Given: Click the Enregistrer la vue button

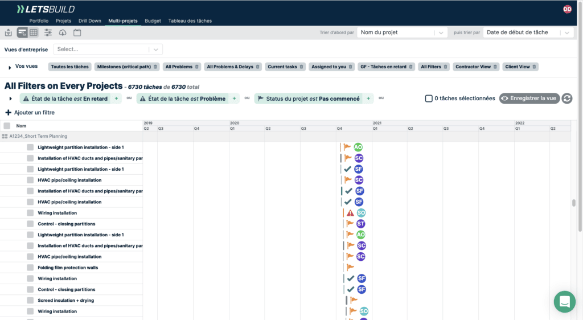Looking at the screenshot, I should pos(529,99).
